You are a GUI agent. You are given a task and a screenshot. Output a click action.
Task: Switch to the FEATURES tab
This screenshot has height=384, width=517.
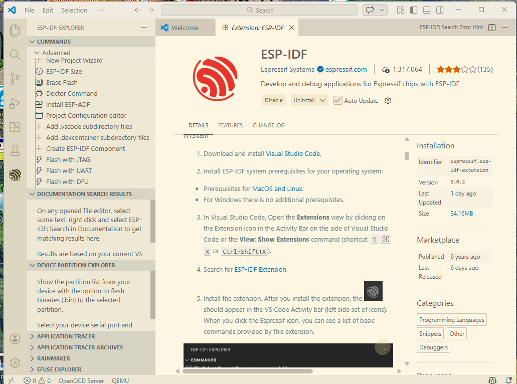tap(230, 125)
